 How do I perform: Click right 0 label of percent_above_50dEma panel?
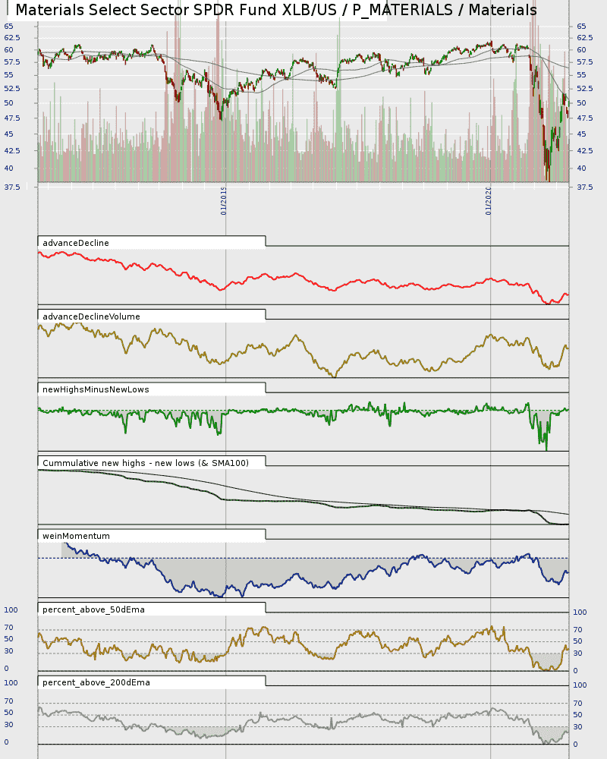point(576,671)
